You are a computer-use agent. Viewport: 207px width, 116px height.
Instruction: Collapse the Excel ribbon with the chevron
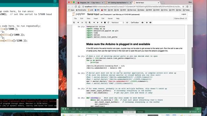[199, 112]
